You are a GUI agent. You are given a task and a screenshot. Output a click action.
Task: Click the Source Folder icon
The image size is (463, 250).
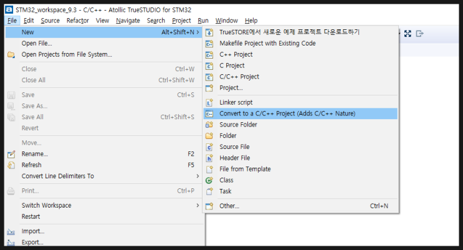[209, 125]
